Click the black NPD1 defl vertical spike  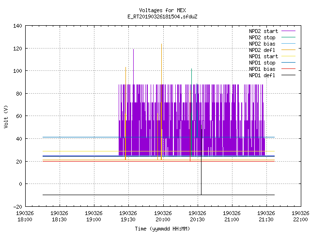pyautogui.click(x=201, y=160)
